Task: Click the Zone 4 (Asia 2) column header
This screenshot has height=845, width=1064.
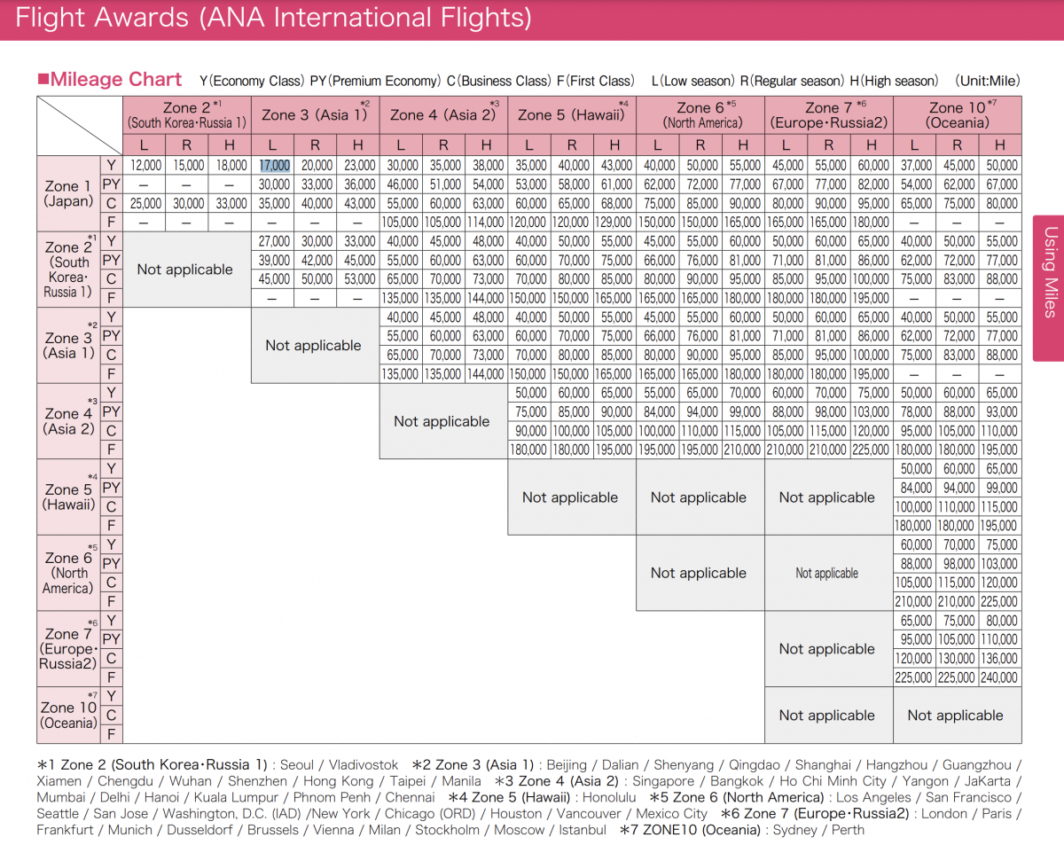Action: pyautogui.click(x=443, y=115)
